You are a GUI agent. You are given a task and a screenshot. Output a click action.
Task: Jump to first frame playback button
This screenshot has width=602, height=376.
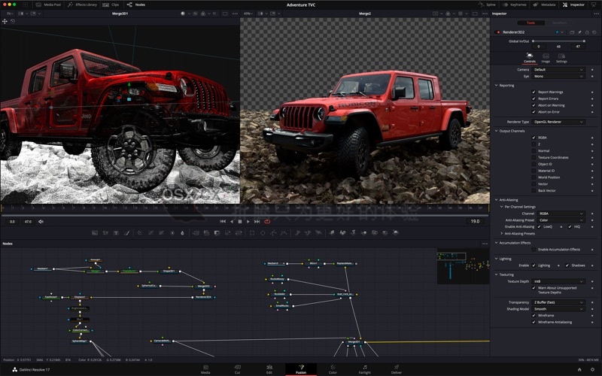223,221
